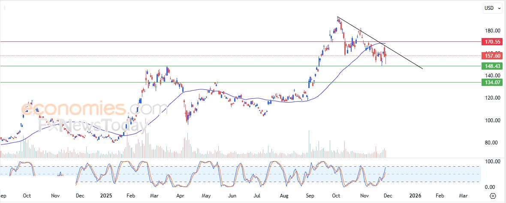The width and height of the screenshot is (506, 203).
Task: Click the Oct label beside Sep at axis start
Action: tap(27, 196)
